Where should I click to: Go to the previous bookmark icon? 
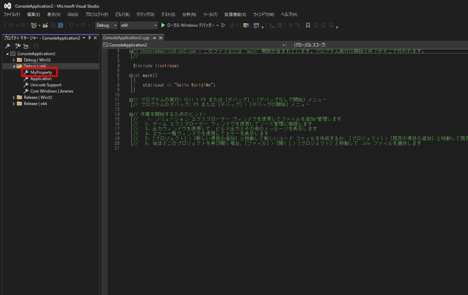tap(316, 25)
